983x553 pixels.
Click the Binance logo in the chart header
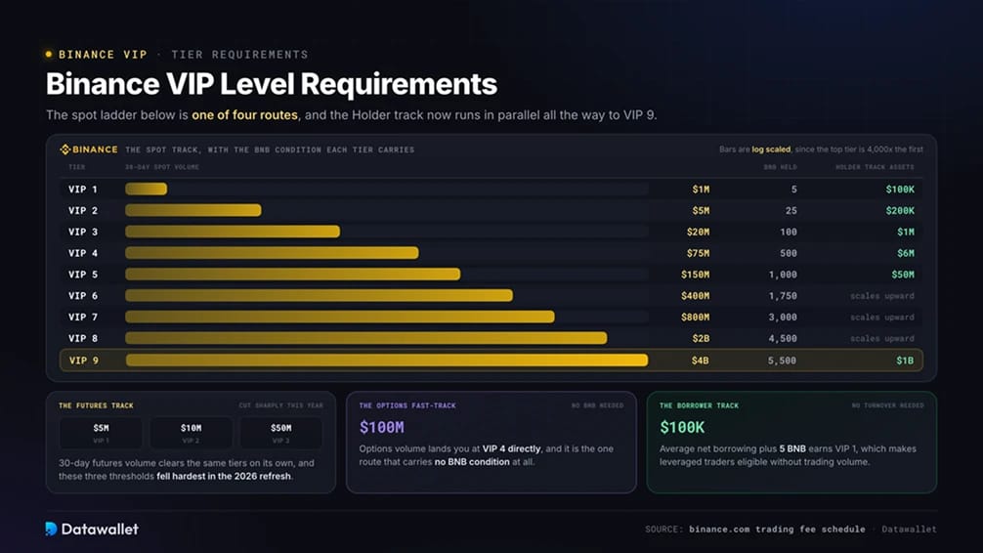click(88, 149)
